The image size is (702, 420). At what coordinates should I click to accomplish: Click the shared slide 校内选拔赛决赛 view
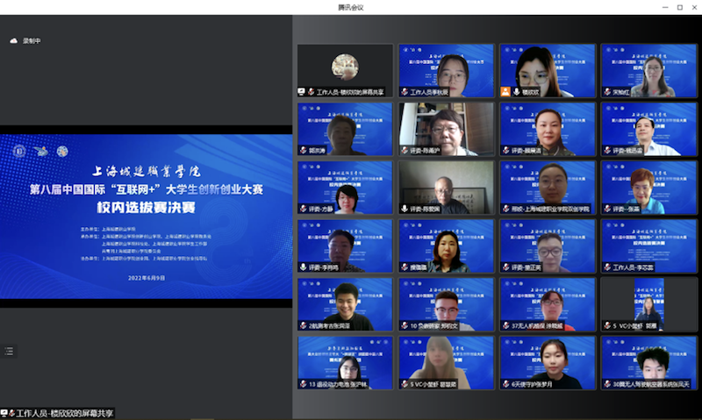(x=146, y=216)
